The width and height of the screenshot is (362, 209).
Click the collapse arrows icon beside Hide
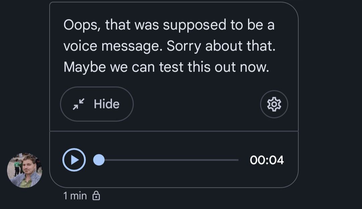pos(79,104)
